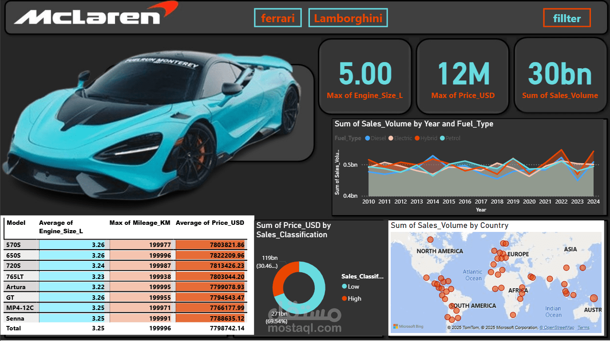Screen dimensions: 610x341
Task: Click the NORTH AMERICA map label
Action: pos(440,251)
